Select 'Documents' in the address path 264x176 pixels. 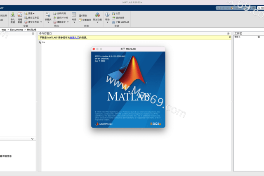click(16, 30)
